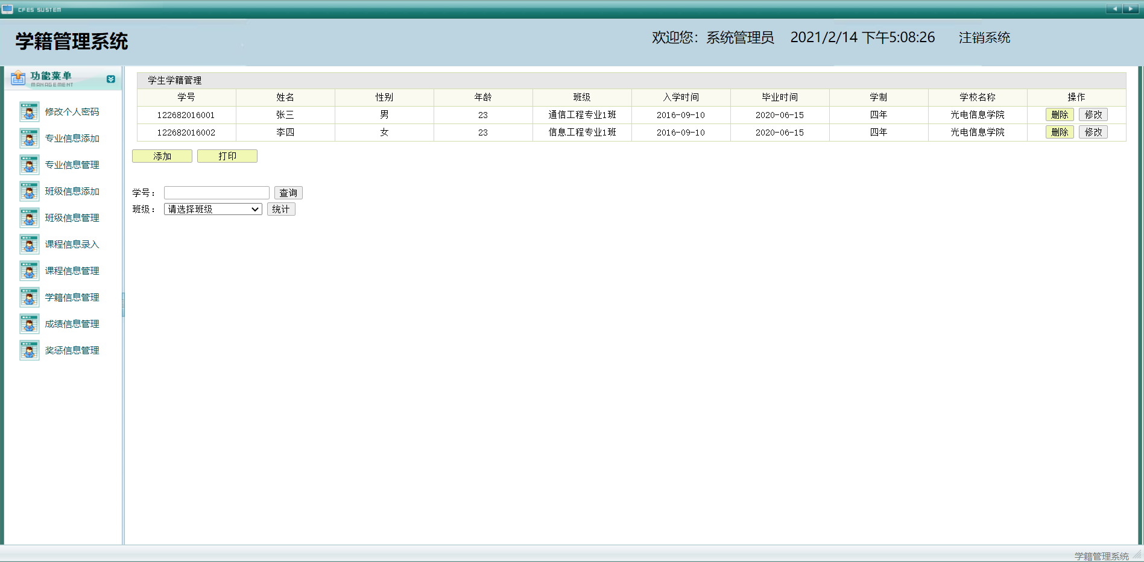The width and height of the screenshot is (1144, 562).
Task: Click the 打印 button
Action: pos(227,156)
